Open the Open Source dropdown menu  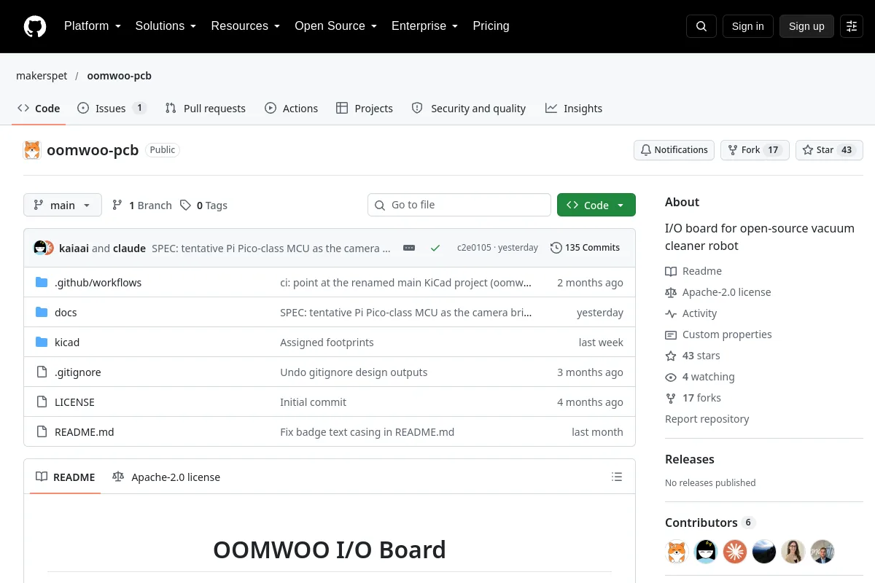pos(336,26)
